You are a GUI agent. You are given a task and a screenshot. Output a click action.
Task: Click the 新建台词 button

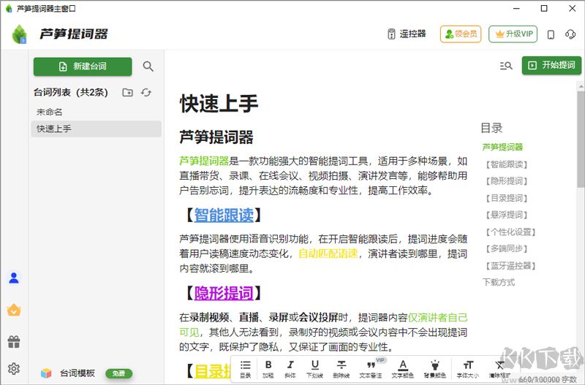click(x=83, y=66)
